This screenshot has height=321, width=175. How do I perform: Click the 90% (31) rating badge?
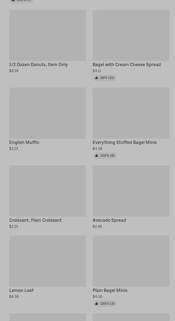click(105, 78)
